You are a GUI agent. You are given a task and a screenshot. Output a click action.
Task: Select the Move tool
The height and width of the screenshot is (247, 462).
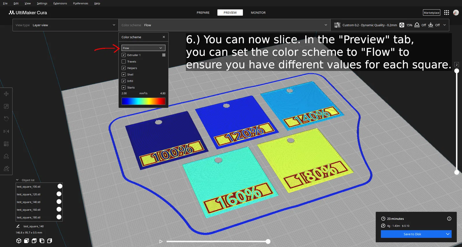pyautogui.click(x=6, y=94)
